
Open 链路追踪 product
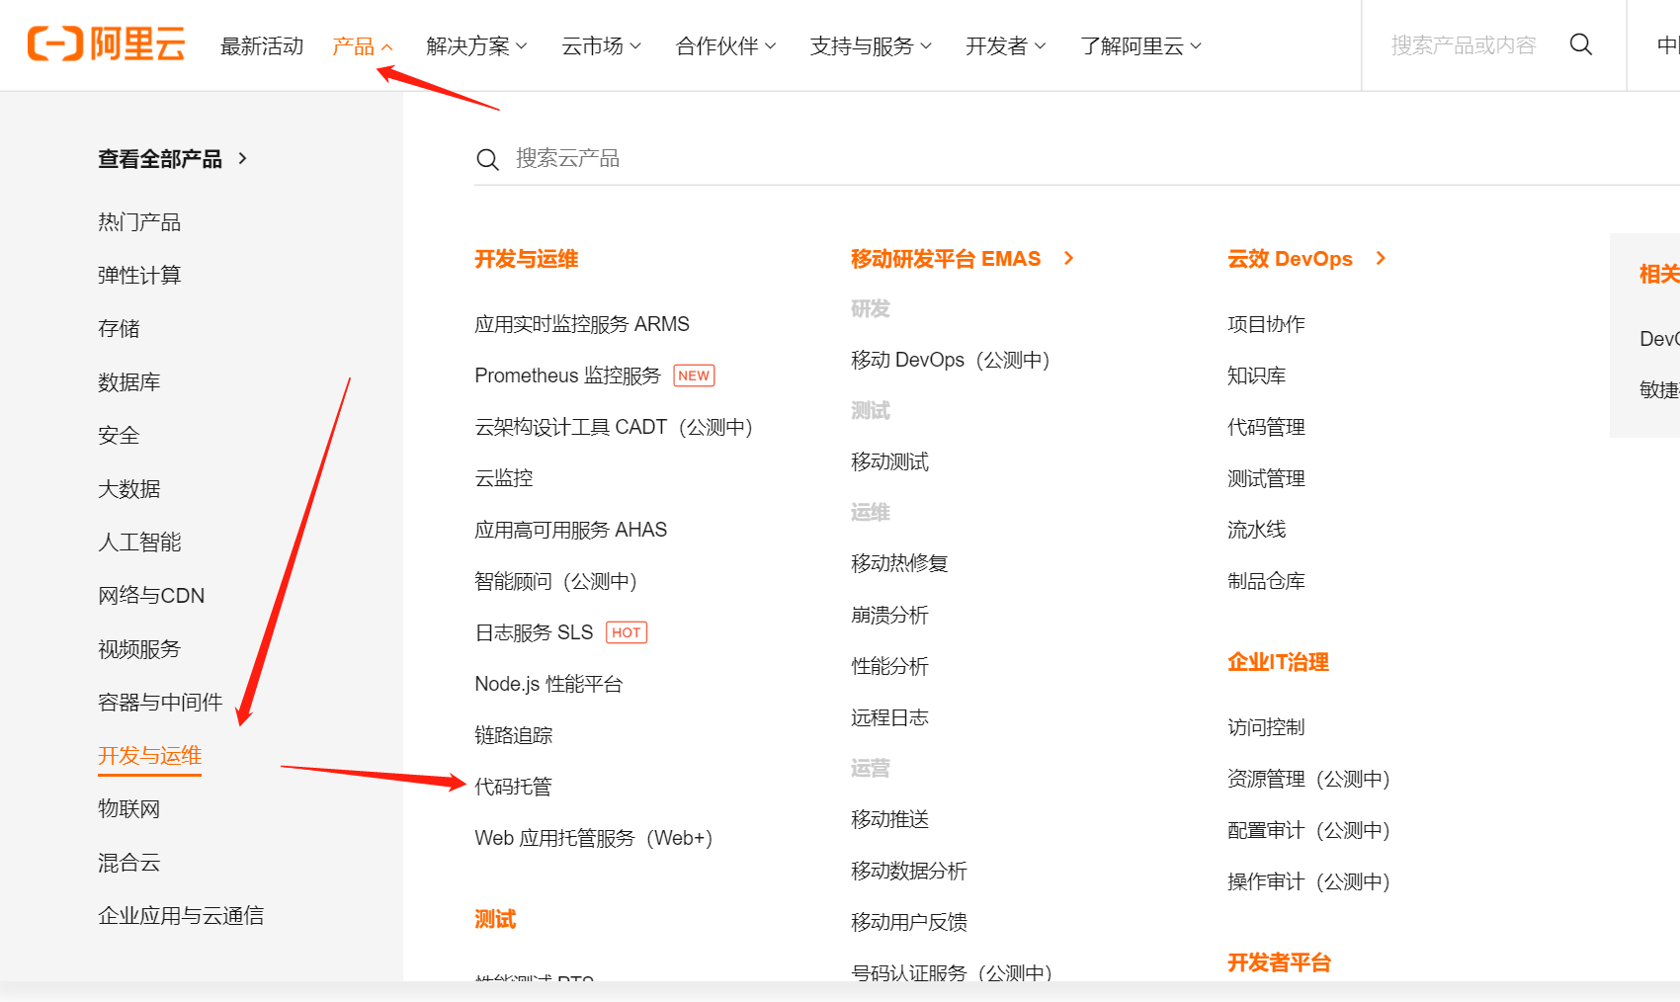[514, 735]
